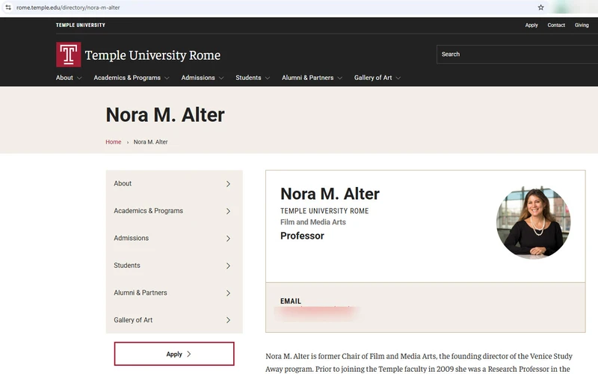
Task: Click the Apply link in top bar
Action: point(531,25)
